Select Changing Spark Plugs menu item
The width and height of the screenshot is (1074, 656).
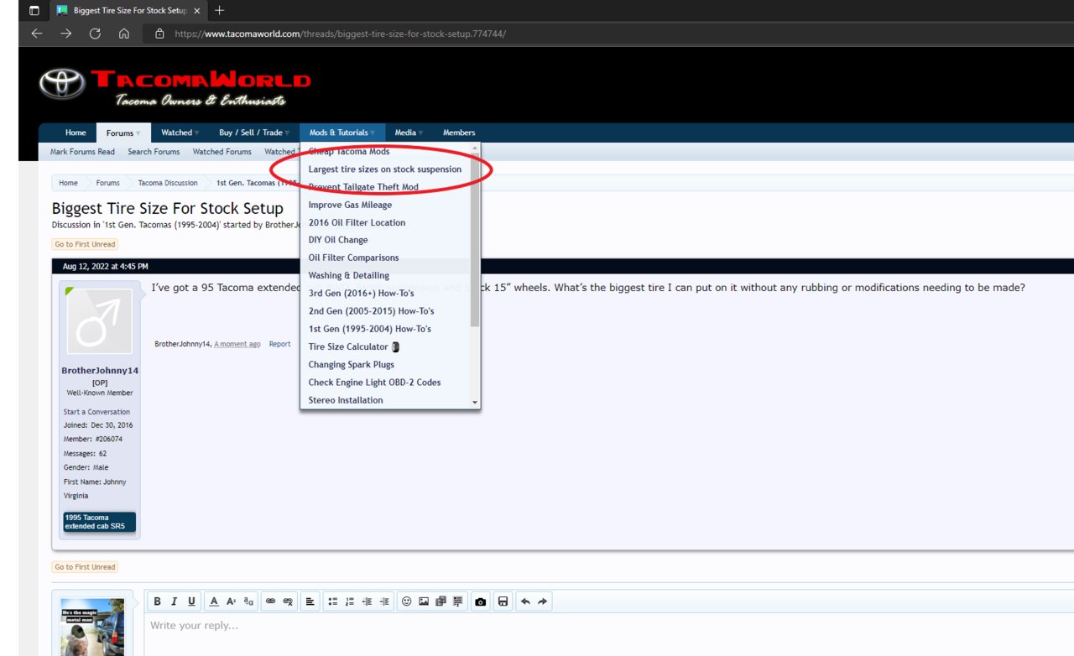(351, 365)
